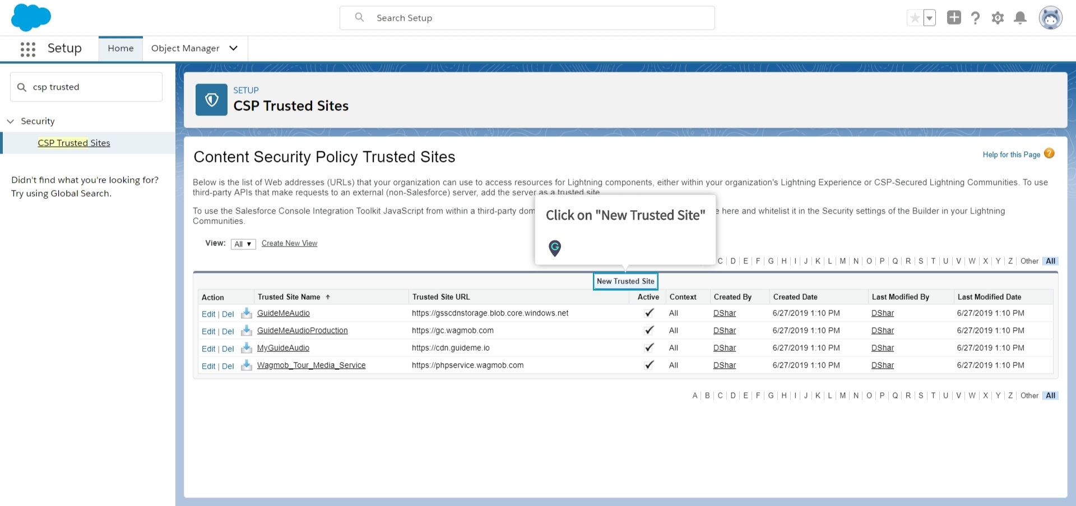Click the download icon for MyGuideAudio row
The width and height of the screenshot is (1076, 506).
tap(246, 347)
